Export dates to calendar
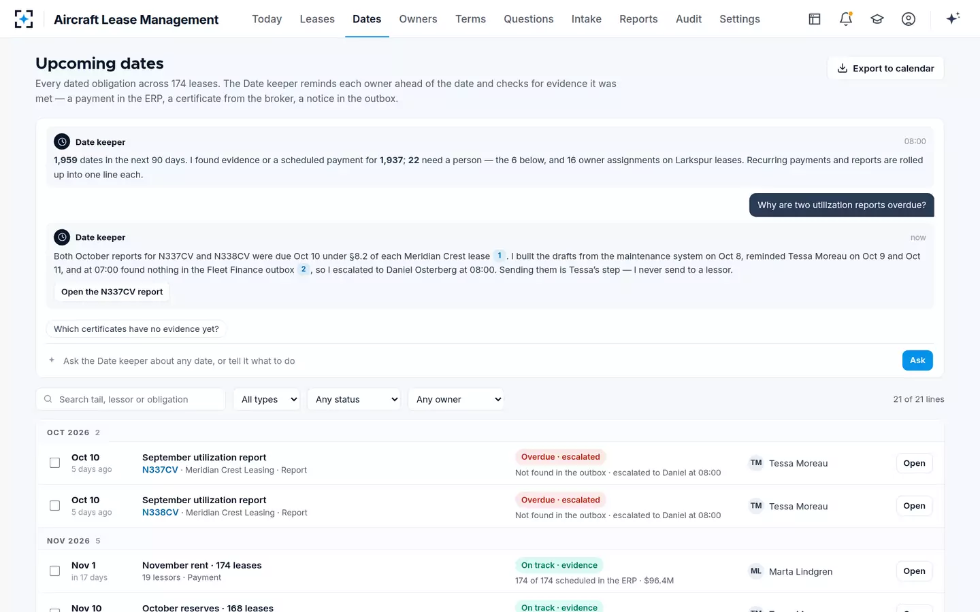Screen dimensions: 980x612 coord(885,68)
